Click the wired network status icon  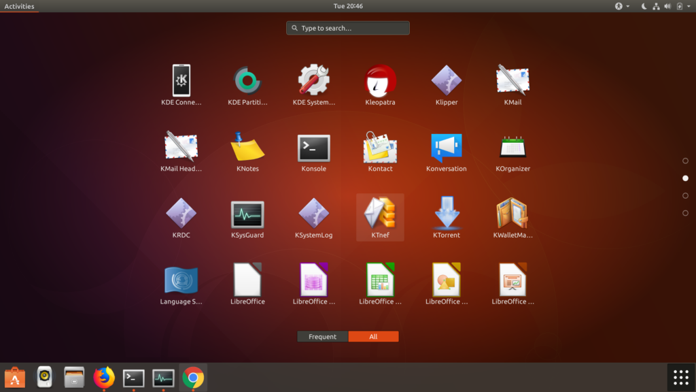pyautogui.click(x=656, y=6)
